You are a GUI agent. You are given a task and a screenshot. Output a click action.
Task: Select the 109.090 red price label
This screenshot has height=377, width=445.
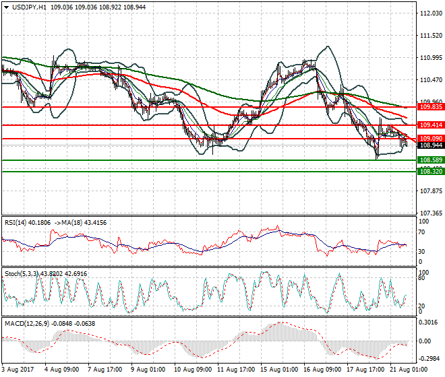[430, 139]
